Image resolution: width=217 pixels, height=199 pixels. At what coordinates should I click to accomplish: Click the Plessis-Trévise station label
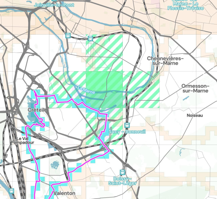pos(185,5)
